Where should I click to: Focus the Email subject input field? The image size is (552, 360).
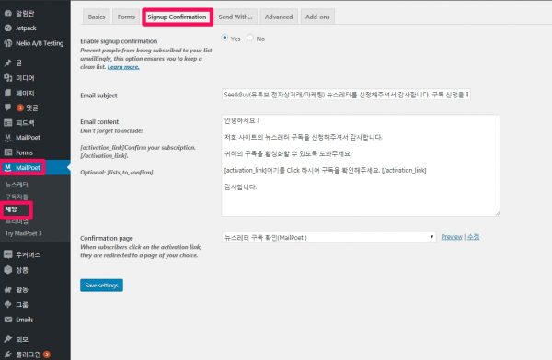[x=346, y=95]
